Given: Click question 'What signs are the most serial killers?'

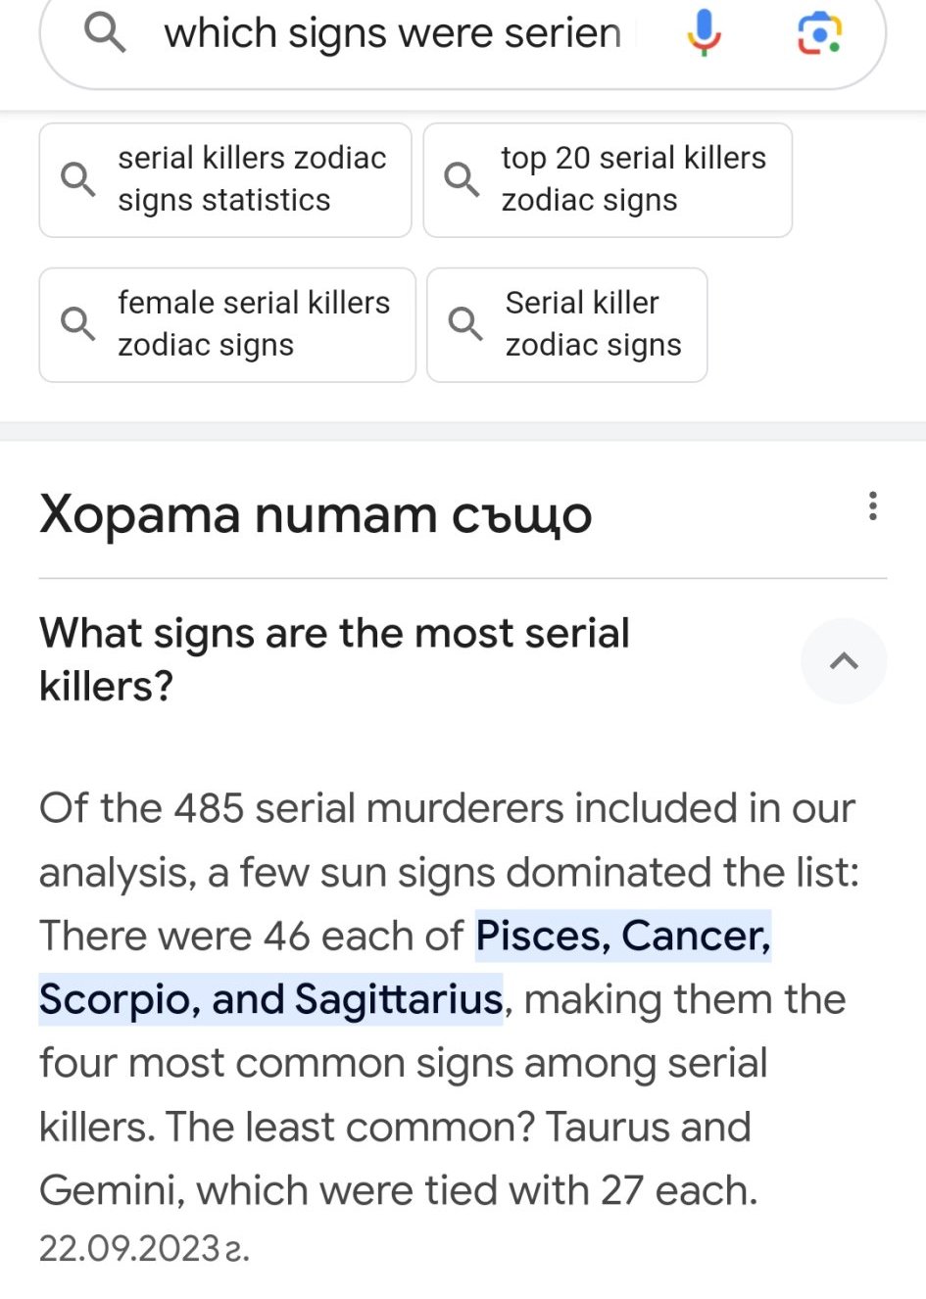Looking at the screenshot, I should tap(334, 659).
